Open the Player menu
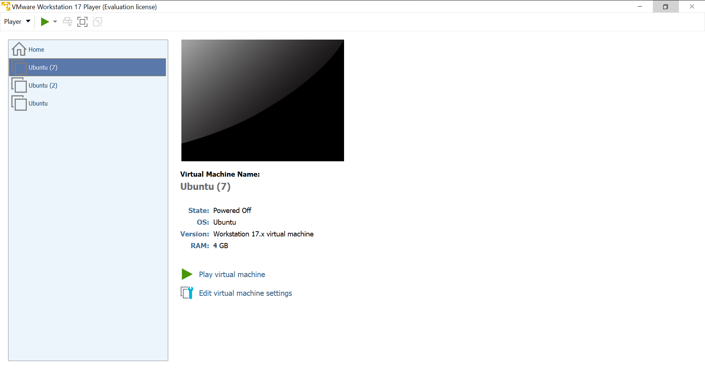Viewport: 705px width, 368px height. click(17, 22)
